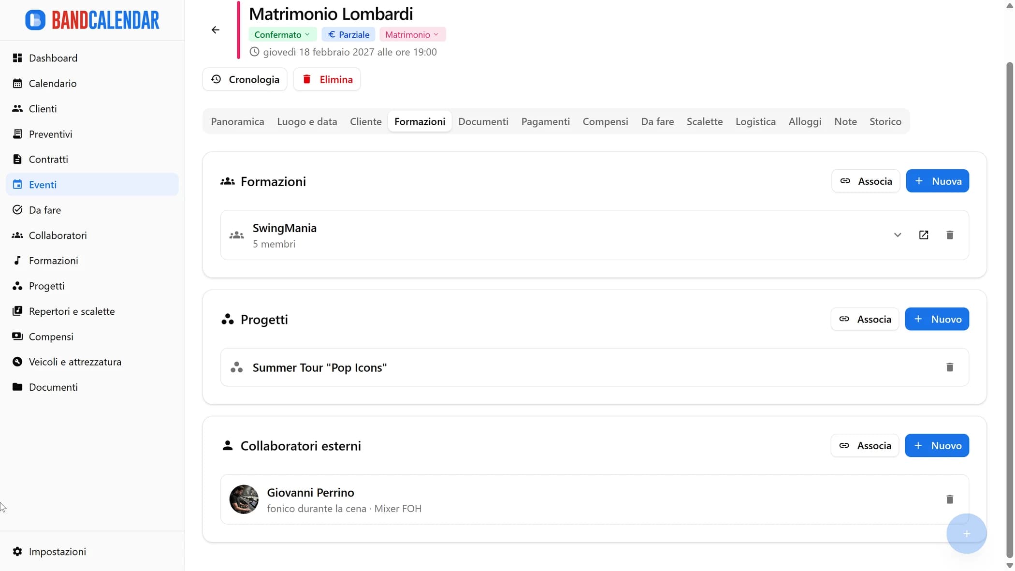Viewport: 1015px width, 571px height.
Task: Open the Veicoli e attrezzatura section
Action: click(x=75, y=362)
